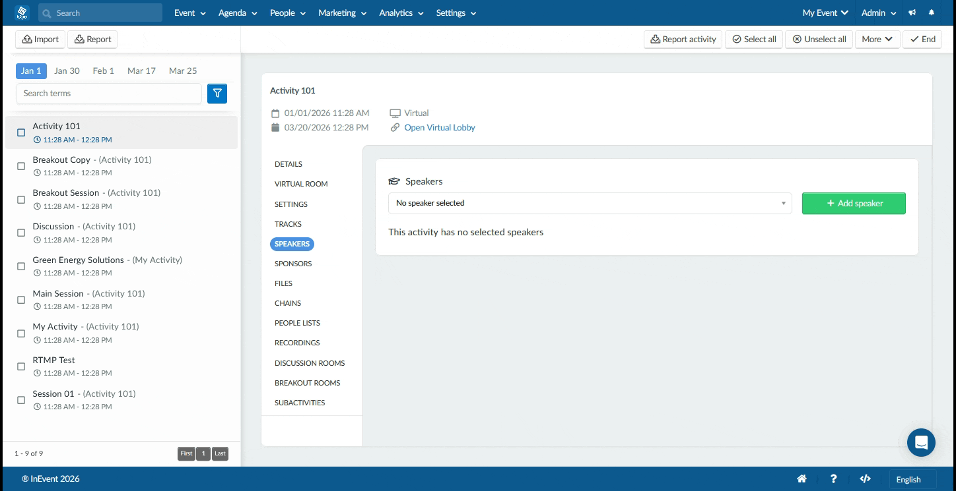The image size is (956, 491).
Task: Click the Report button
Action: click(x=92, y=40)
